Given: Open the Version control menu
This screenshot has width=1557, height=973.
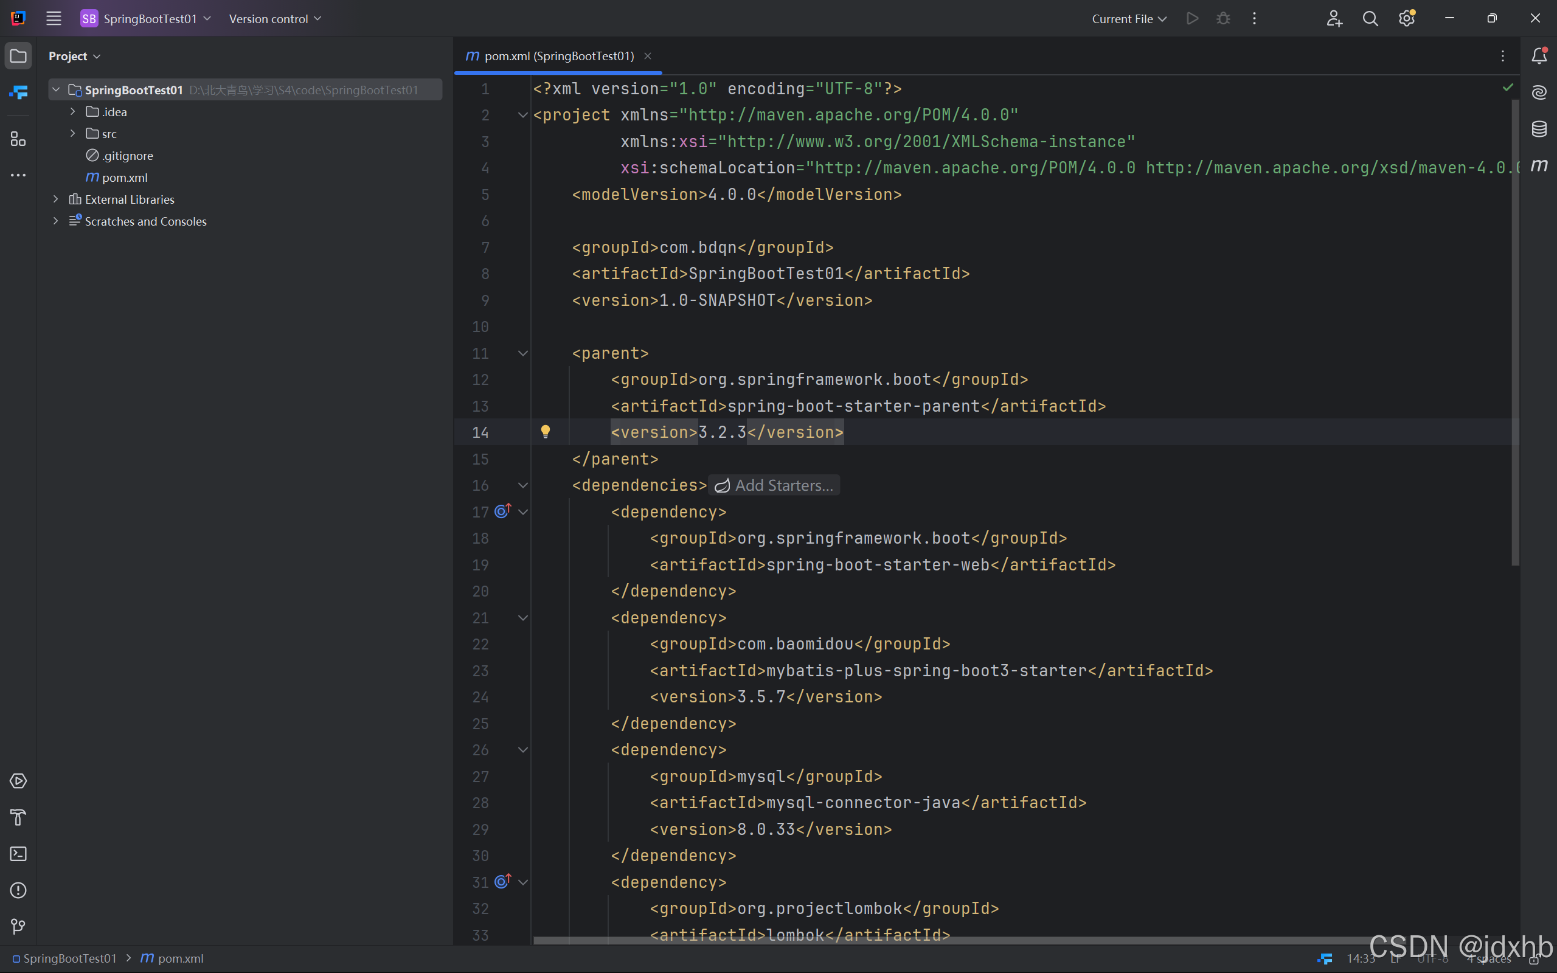Looking at the screenshot, I should coord(275,19).
